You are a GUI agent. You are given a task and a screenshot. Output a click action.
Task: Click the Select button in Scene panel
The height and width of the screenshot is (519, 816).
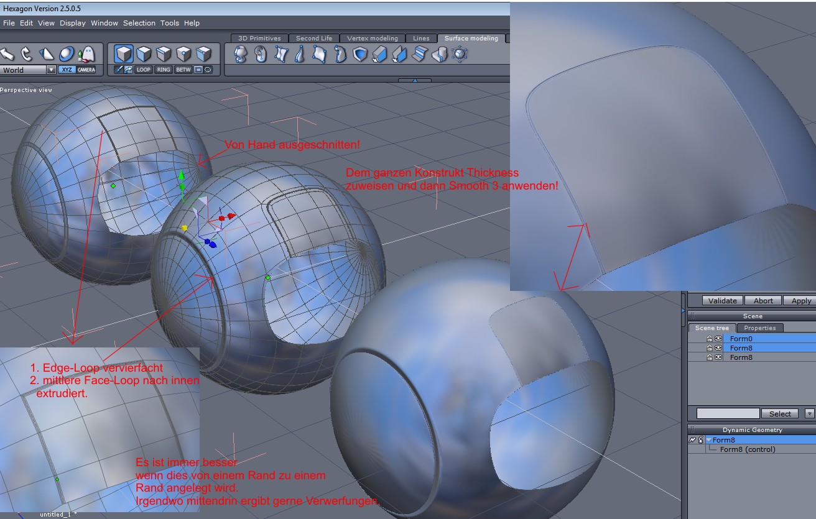coord(780,413)
